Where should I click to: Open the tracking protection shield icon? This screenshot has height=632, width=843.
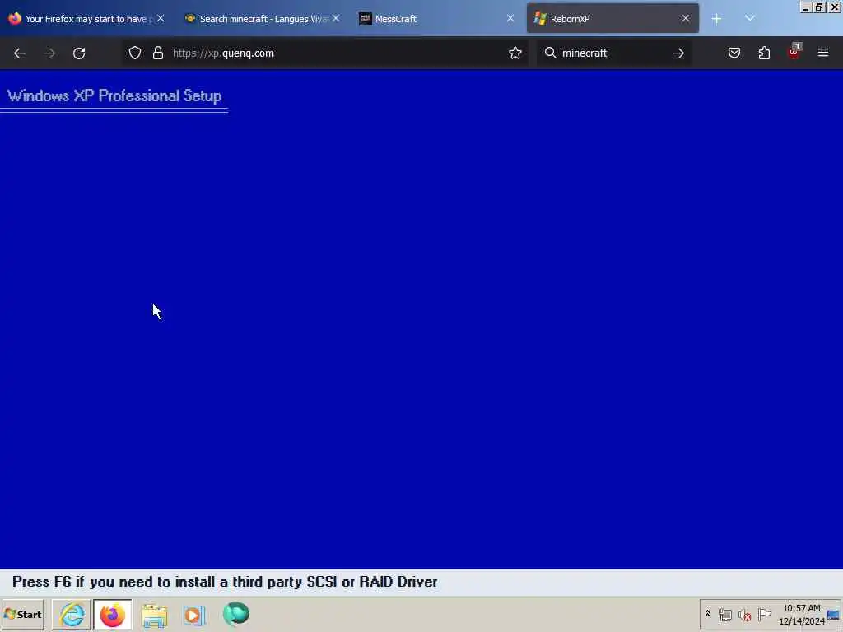135,53
